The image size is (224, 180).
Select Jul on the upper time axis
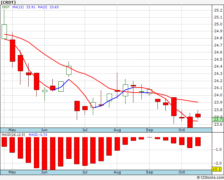(85, 130)
